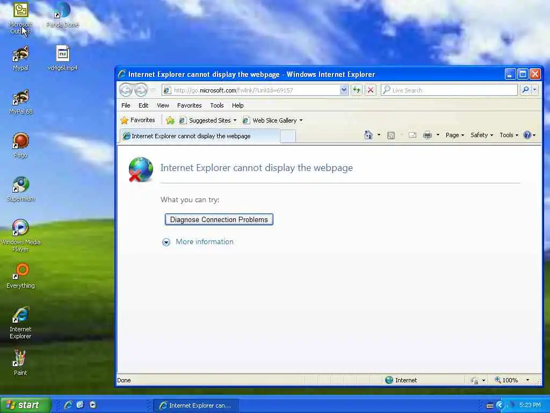The width and height of the screenshot is (550, 413).
Task: Launch Internet Explorer from Quick Launch
Action: [x=68, y=405]
